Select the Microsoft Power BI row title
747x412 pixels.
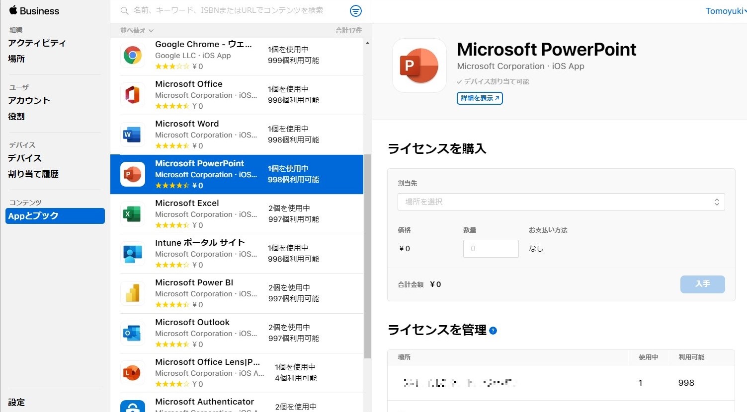pos(194,282)
